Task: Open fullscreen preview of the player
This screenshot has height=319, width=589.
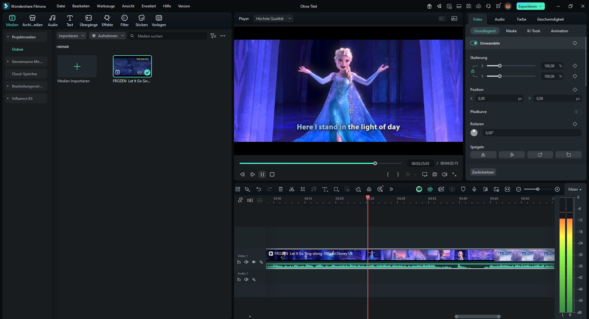Action: [454, 174]
